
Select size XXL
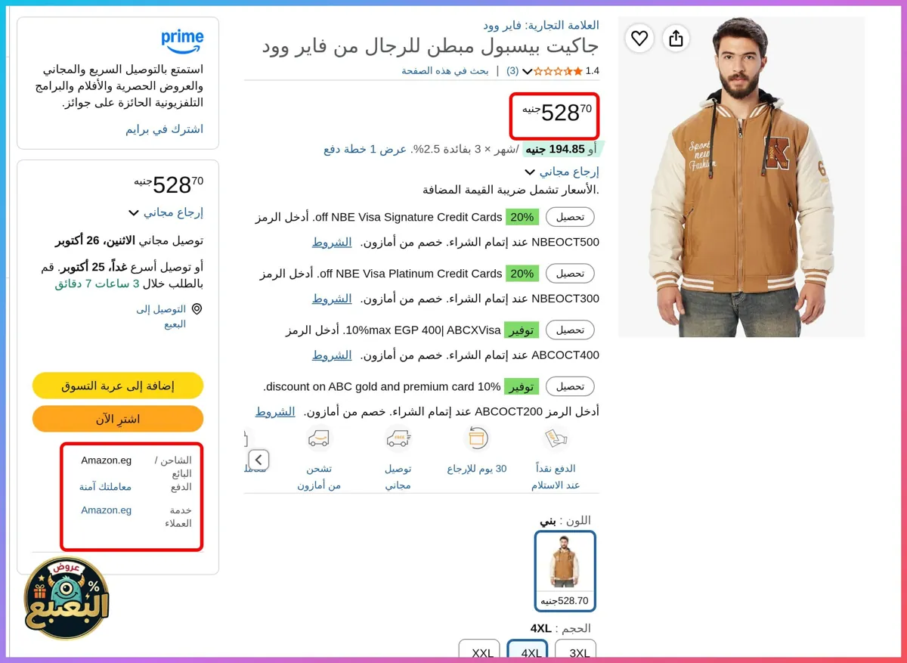tap(479, 651)
